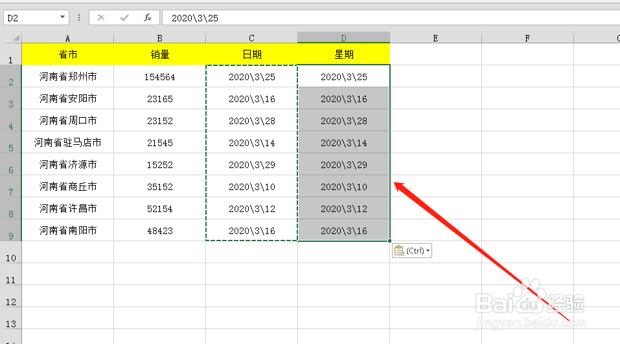Click the confirm checkmark formula bar icon
Viewport: 620px width, 344px height.
[124, 17]
